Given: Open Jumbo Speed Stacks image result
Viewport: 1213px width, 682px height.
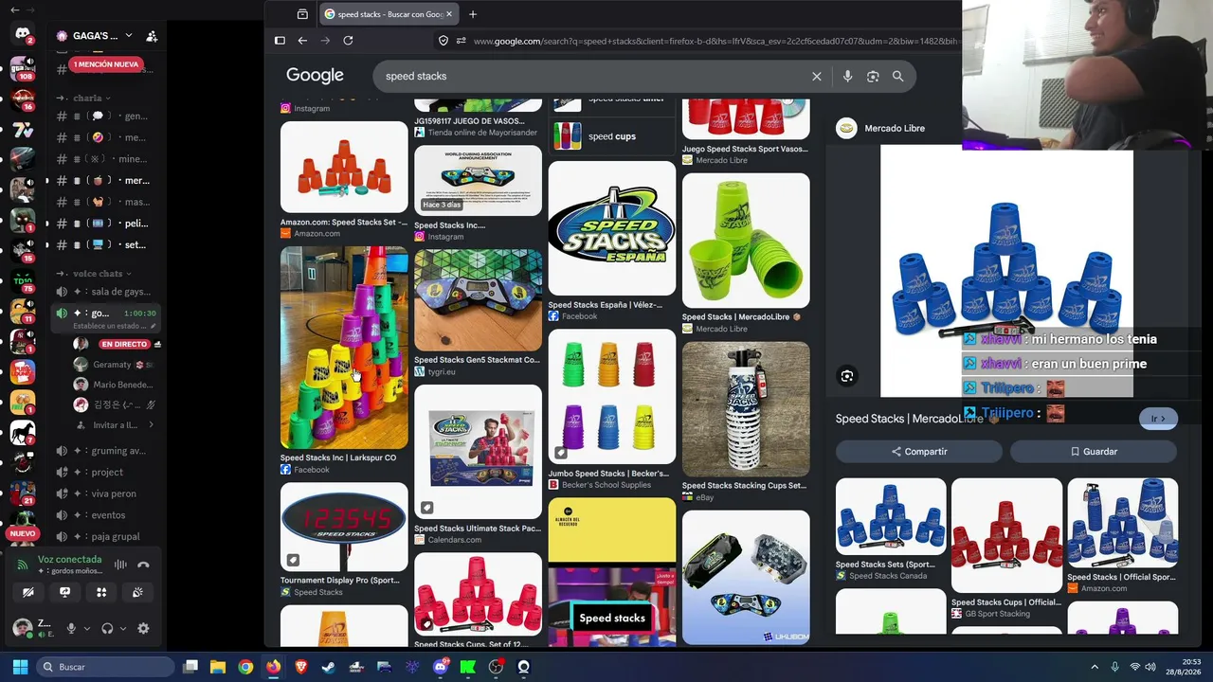Looking at the screenshot, I should tap(612, 395).
